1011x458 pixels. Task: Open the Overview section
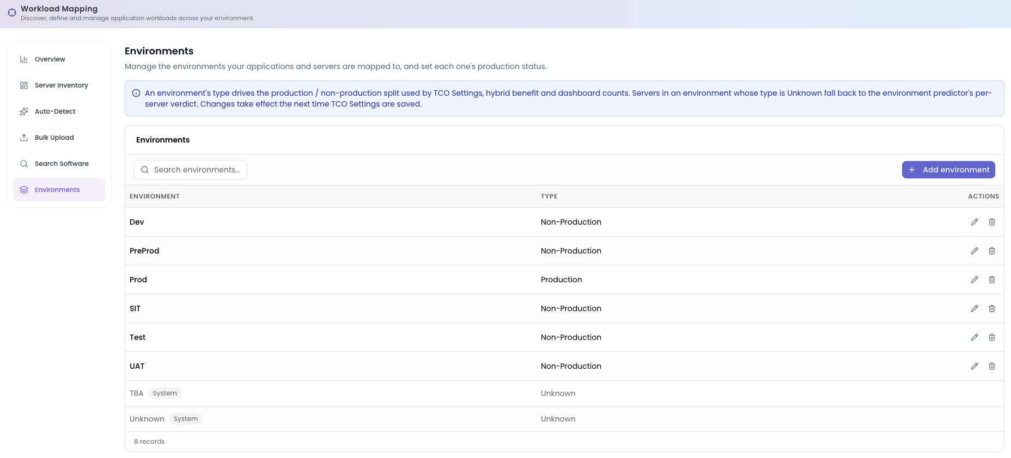(x=59, y=59)
